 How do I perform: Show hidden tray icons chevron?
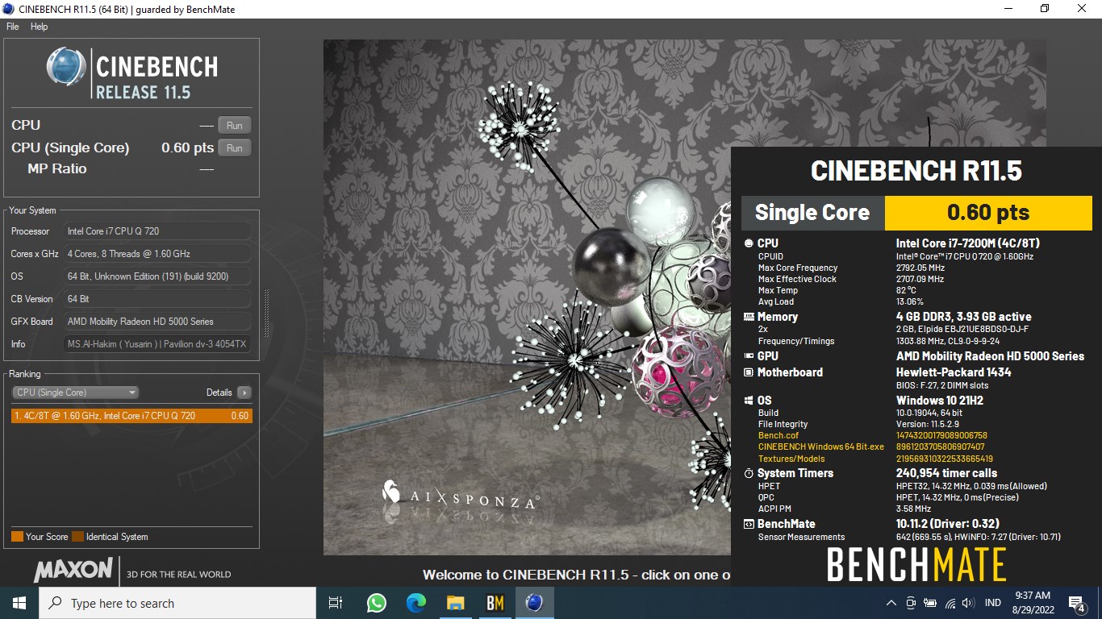891,603
